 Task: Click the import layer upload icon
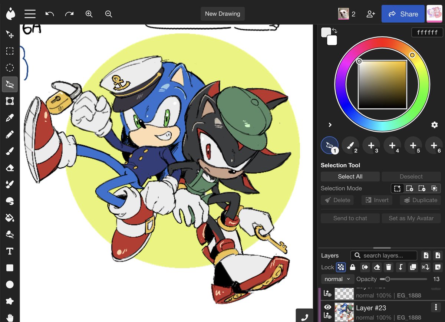(x=426, y=255)
